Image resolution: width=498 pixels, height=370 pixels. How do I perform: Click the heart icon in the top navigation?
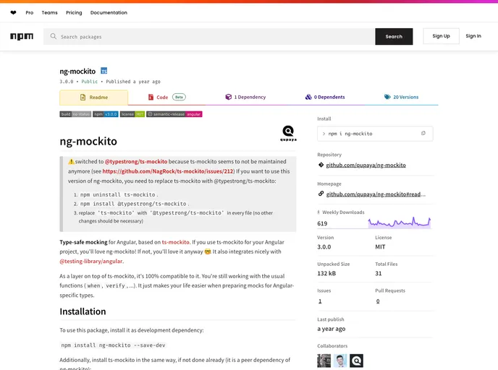tap(13, 13)
